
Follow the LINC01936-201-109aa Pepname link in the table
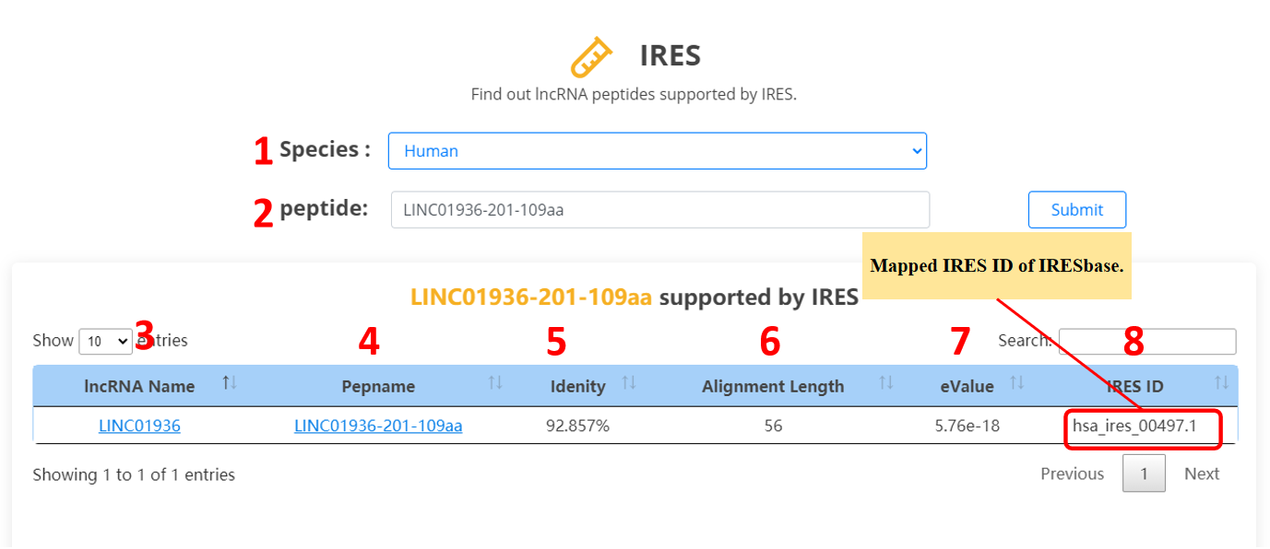378,426
